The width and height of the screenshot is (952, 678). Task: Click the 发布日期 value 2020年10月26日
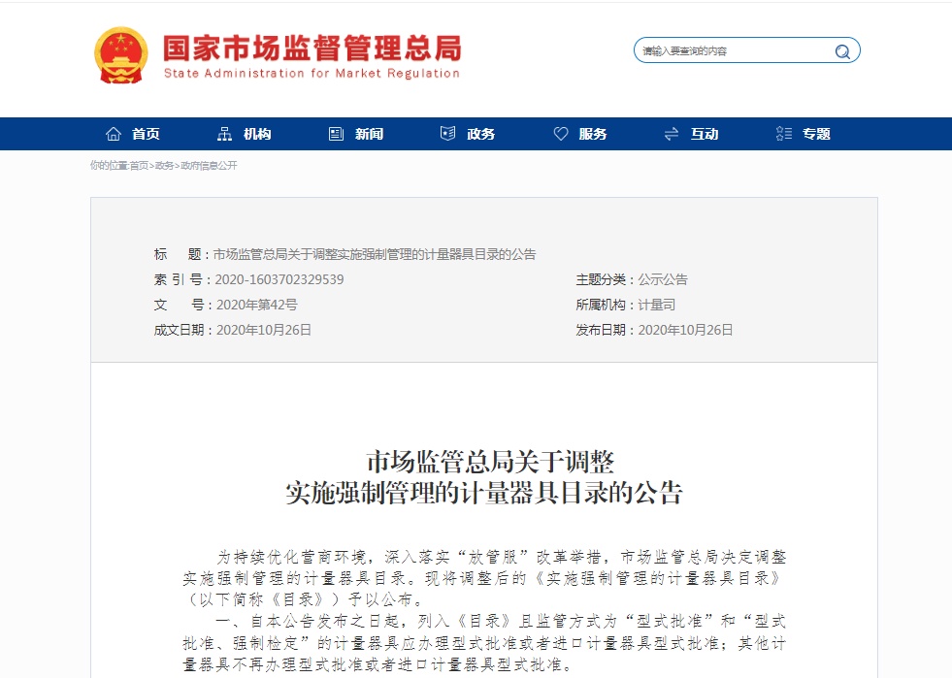point(685,330)
